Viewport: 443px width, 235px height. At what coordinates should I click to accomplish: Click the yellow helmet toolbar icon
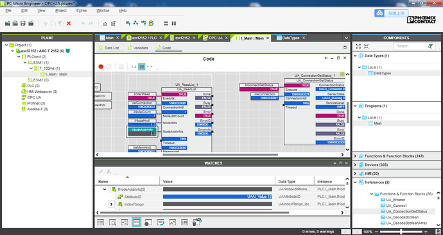151,24
